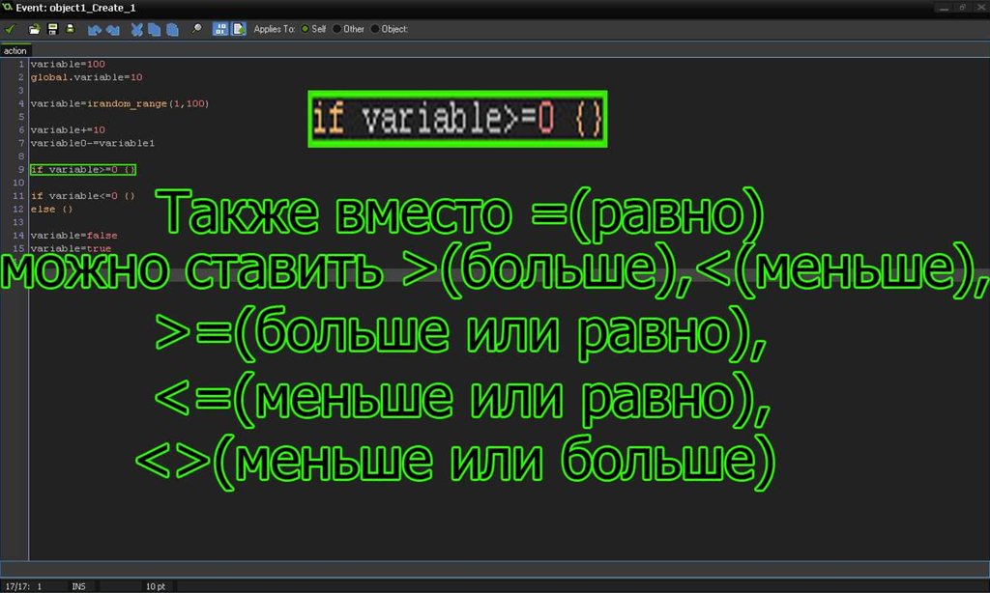Open find with the magnifier icon

click(x=196, y=29)
